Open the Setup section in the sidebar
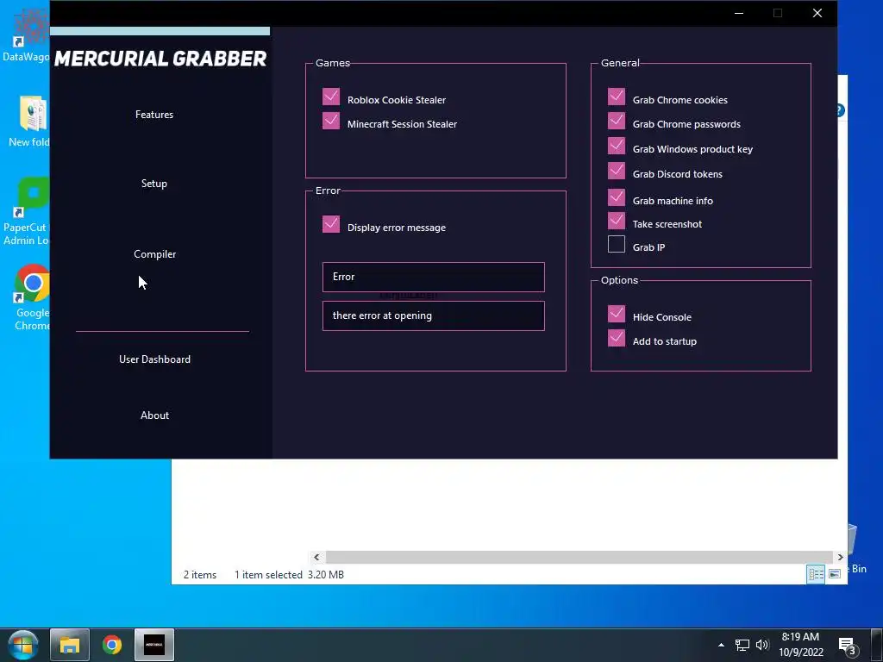 tap(154, 184)
